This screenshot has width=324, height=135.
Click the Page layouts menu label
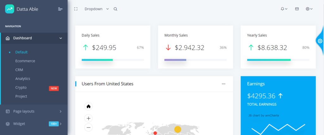[x=24, y=111]
